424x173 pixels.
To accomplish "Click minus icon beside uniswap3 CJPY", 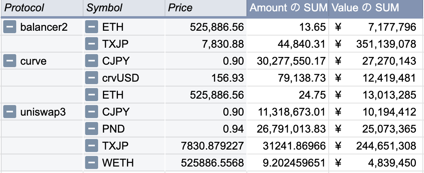I will (x=92, y=112).
